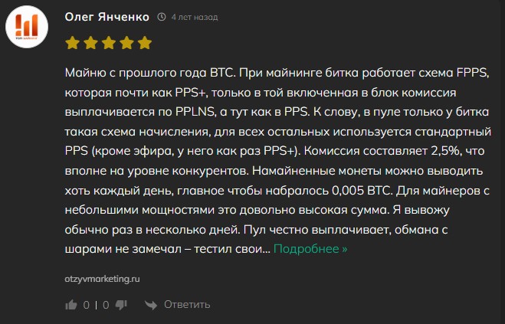The image size is (505, 324).
Task: Click 'Майню с прошлого года BTC' line
Action: click(149, 73)
